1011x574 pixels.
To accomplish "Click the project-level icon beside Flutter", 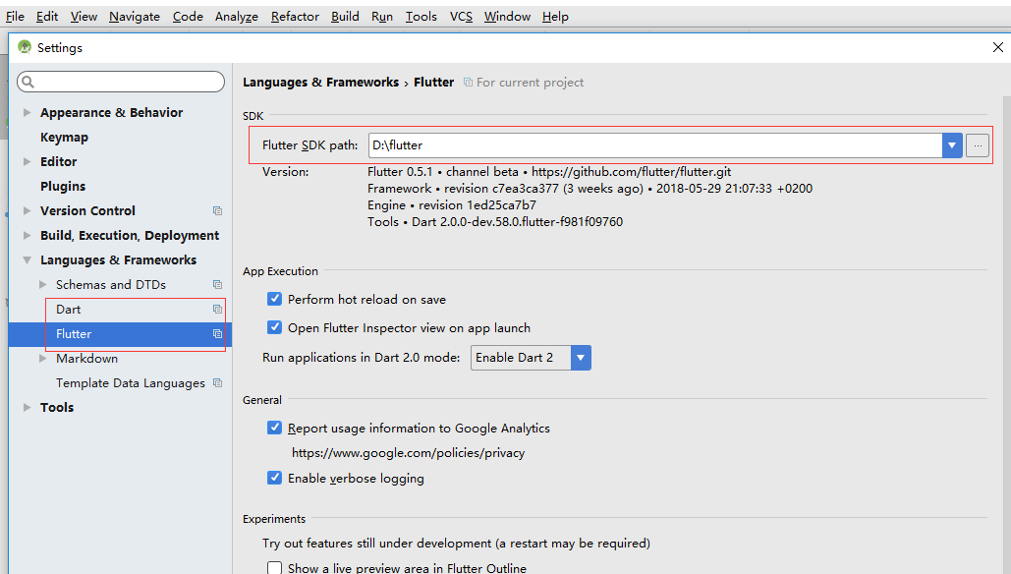I will click(217, 333).
